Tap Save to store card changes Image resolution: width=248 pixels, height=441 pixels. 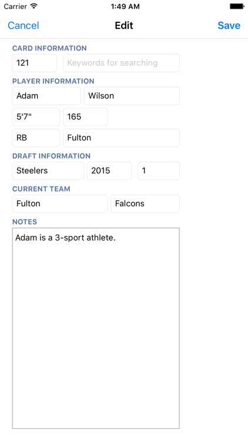click(x=229, y=26)
